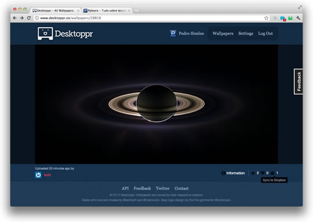This screenshot has height=222, width=313.
Task: Zoom window with green button
Action: (25, 9)
